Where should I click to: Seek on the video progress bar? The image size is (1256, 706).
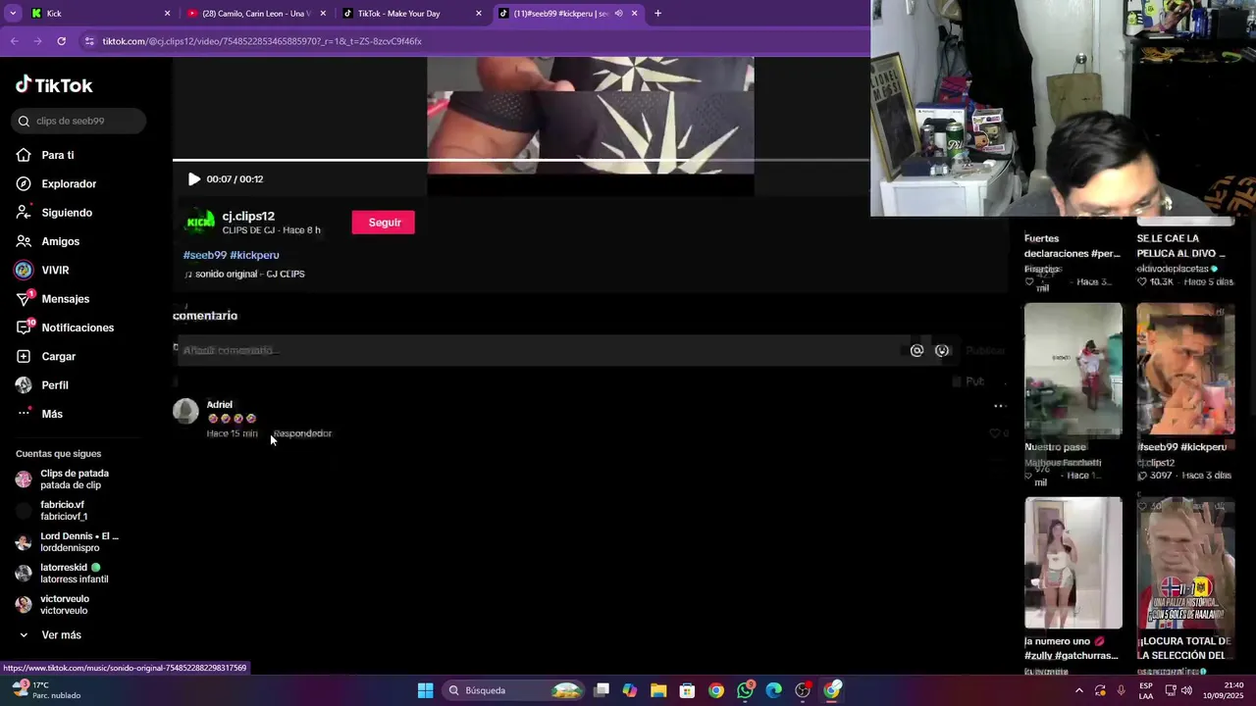tap(520, 160)
